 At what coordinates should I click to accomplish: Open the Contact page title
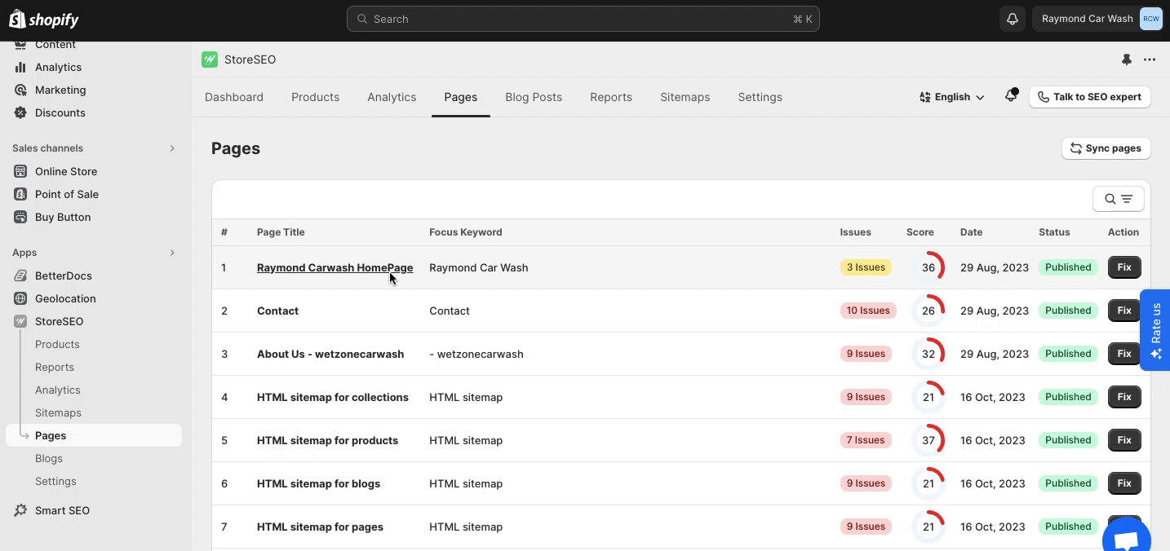277,311
